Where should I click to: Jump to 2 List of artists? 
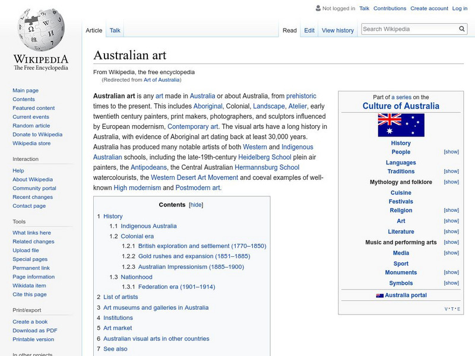121,297
